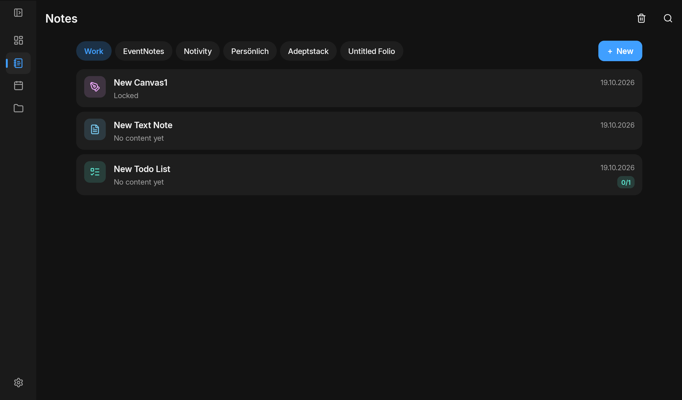Open the calendar icon in the sidebar
The image size is (682, 400).
[x=18, y=86]
